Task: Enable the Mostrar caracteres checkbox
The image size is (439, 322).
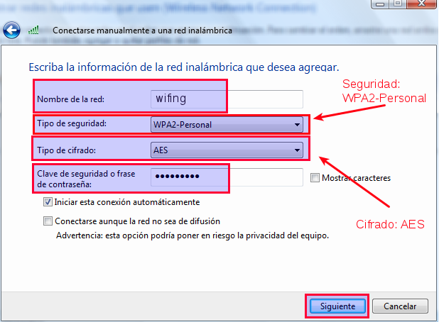Action: click(x=315, y=177)
